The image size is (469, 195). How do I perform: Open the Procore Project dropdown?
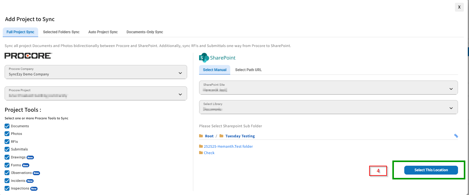[96, 93]
